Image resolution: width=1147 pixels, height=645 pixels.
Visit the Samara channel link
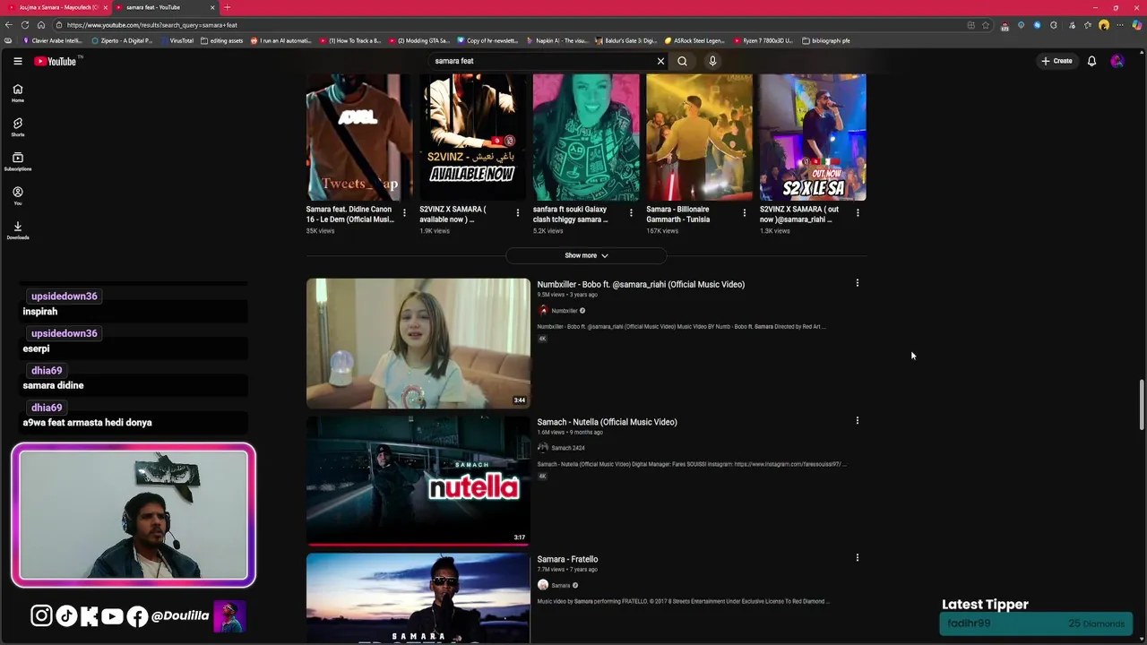coord(560,585)
